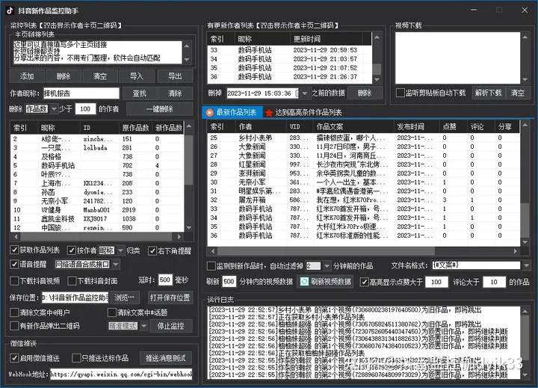The width and height of the screenshot is (538, 388).
Task: Click 删除 button under homepage link list
Action: click(64, 76)
